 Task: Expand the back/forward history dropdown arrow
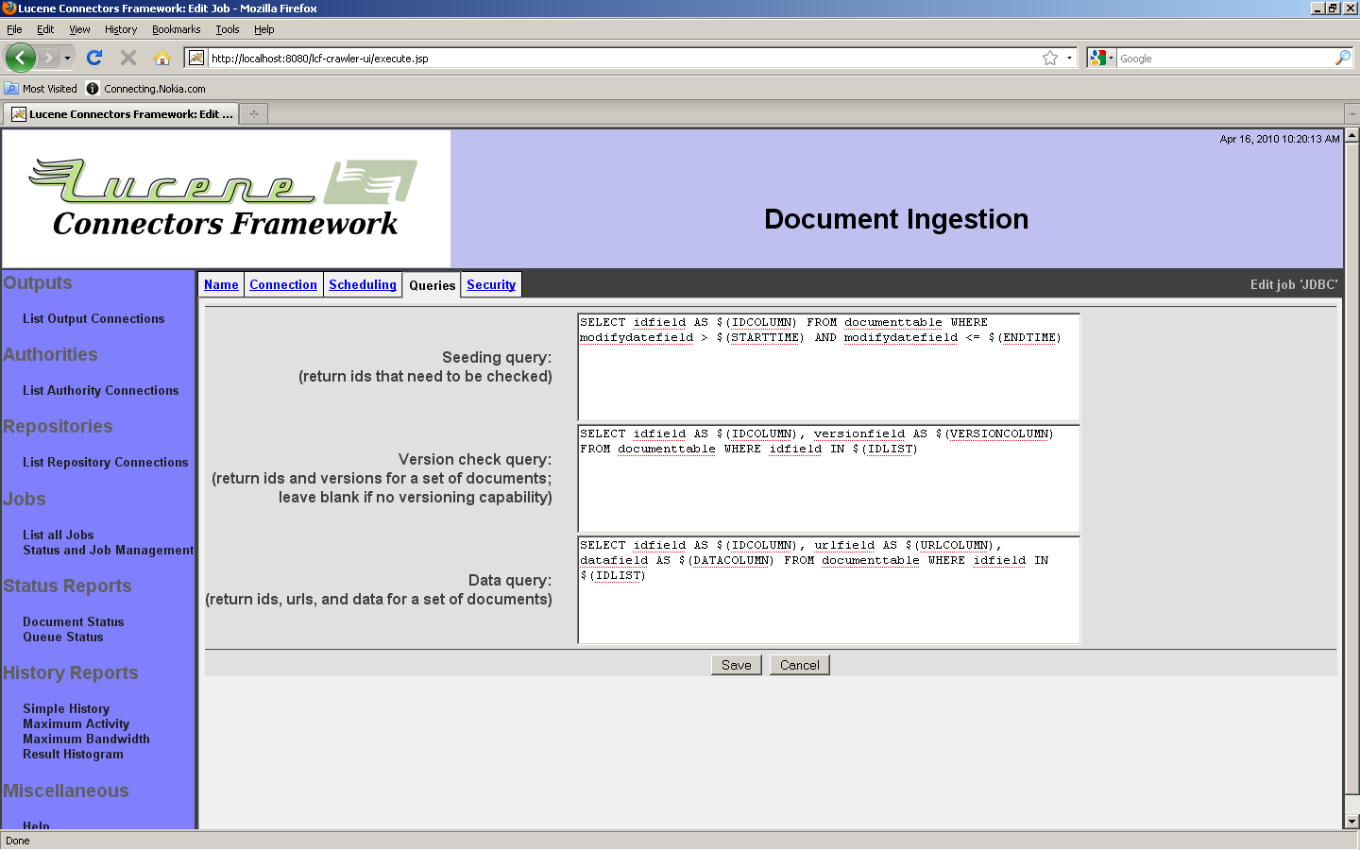point(67,58)
